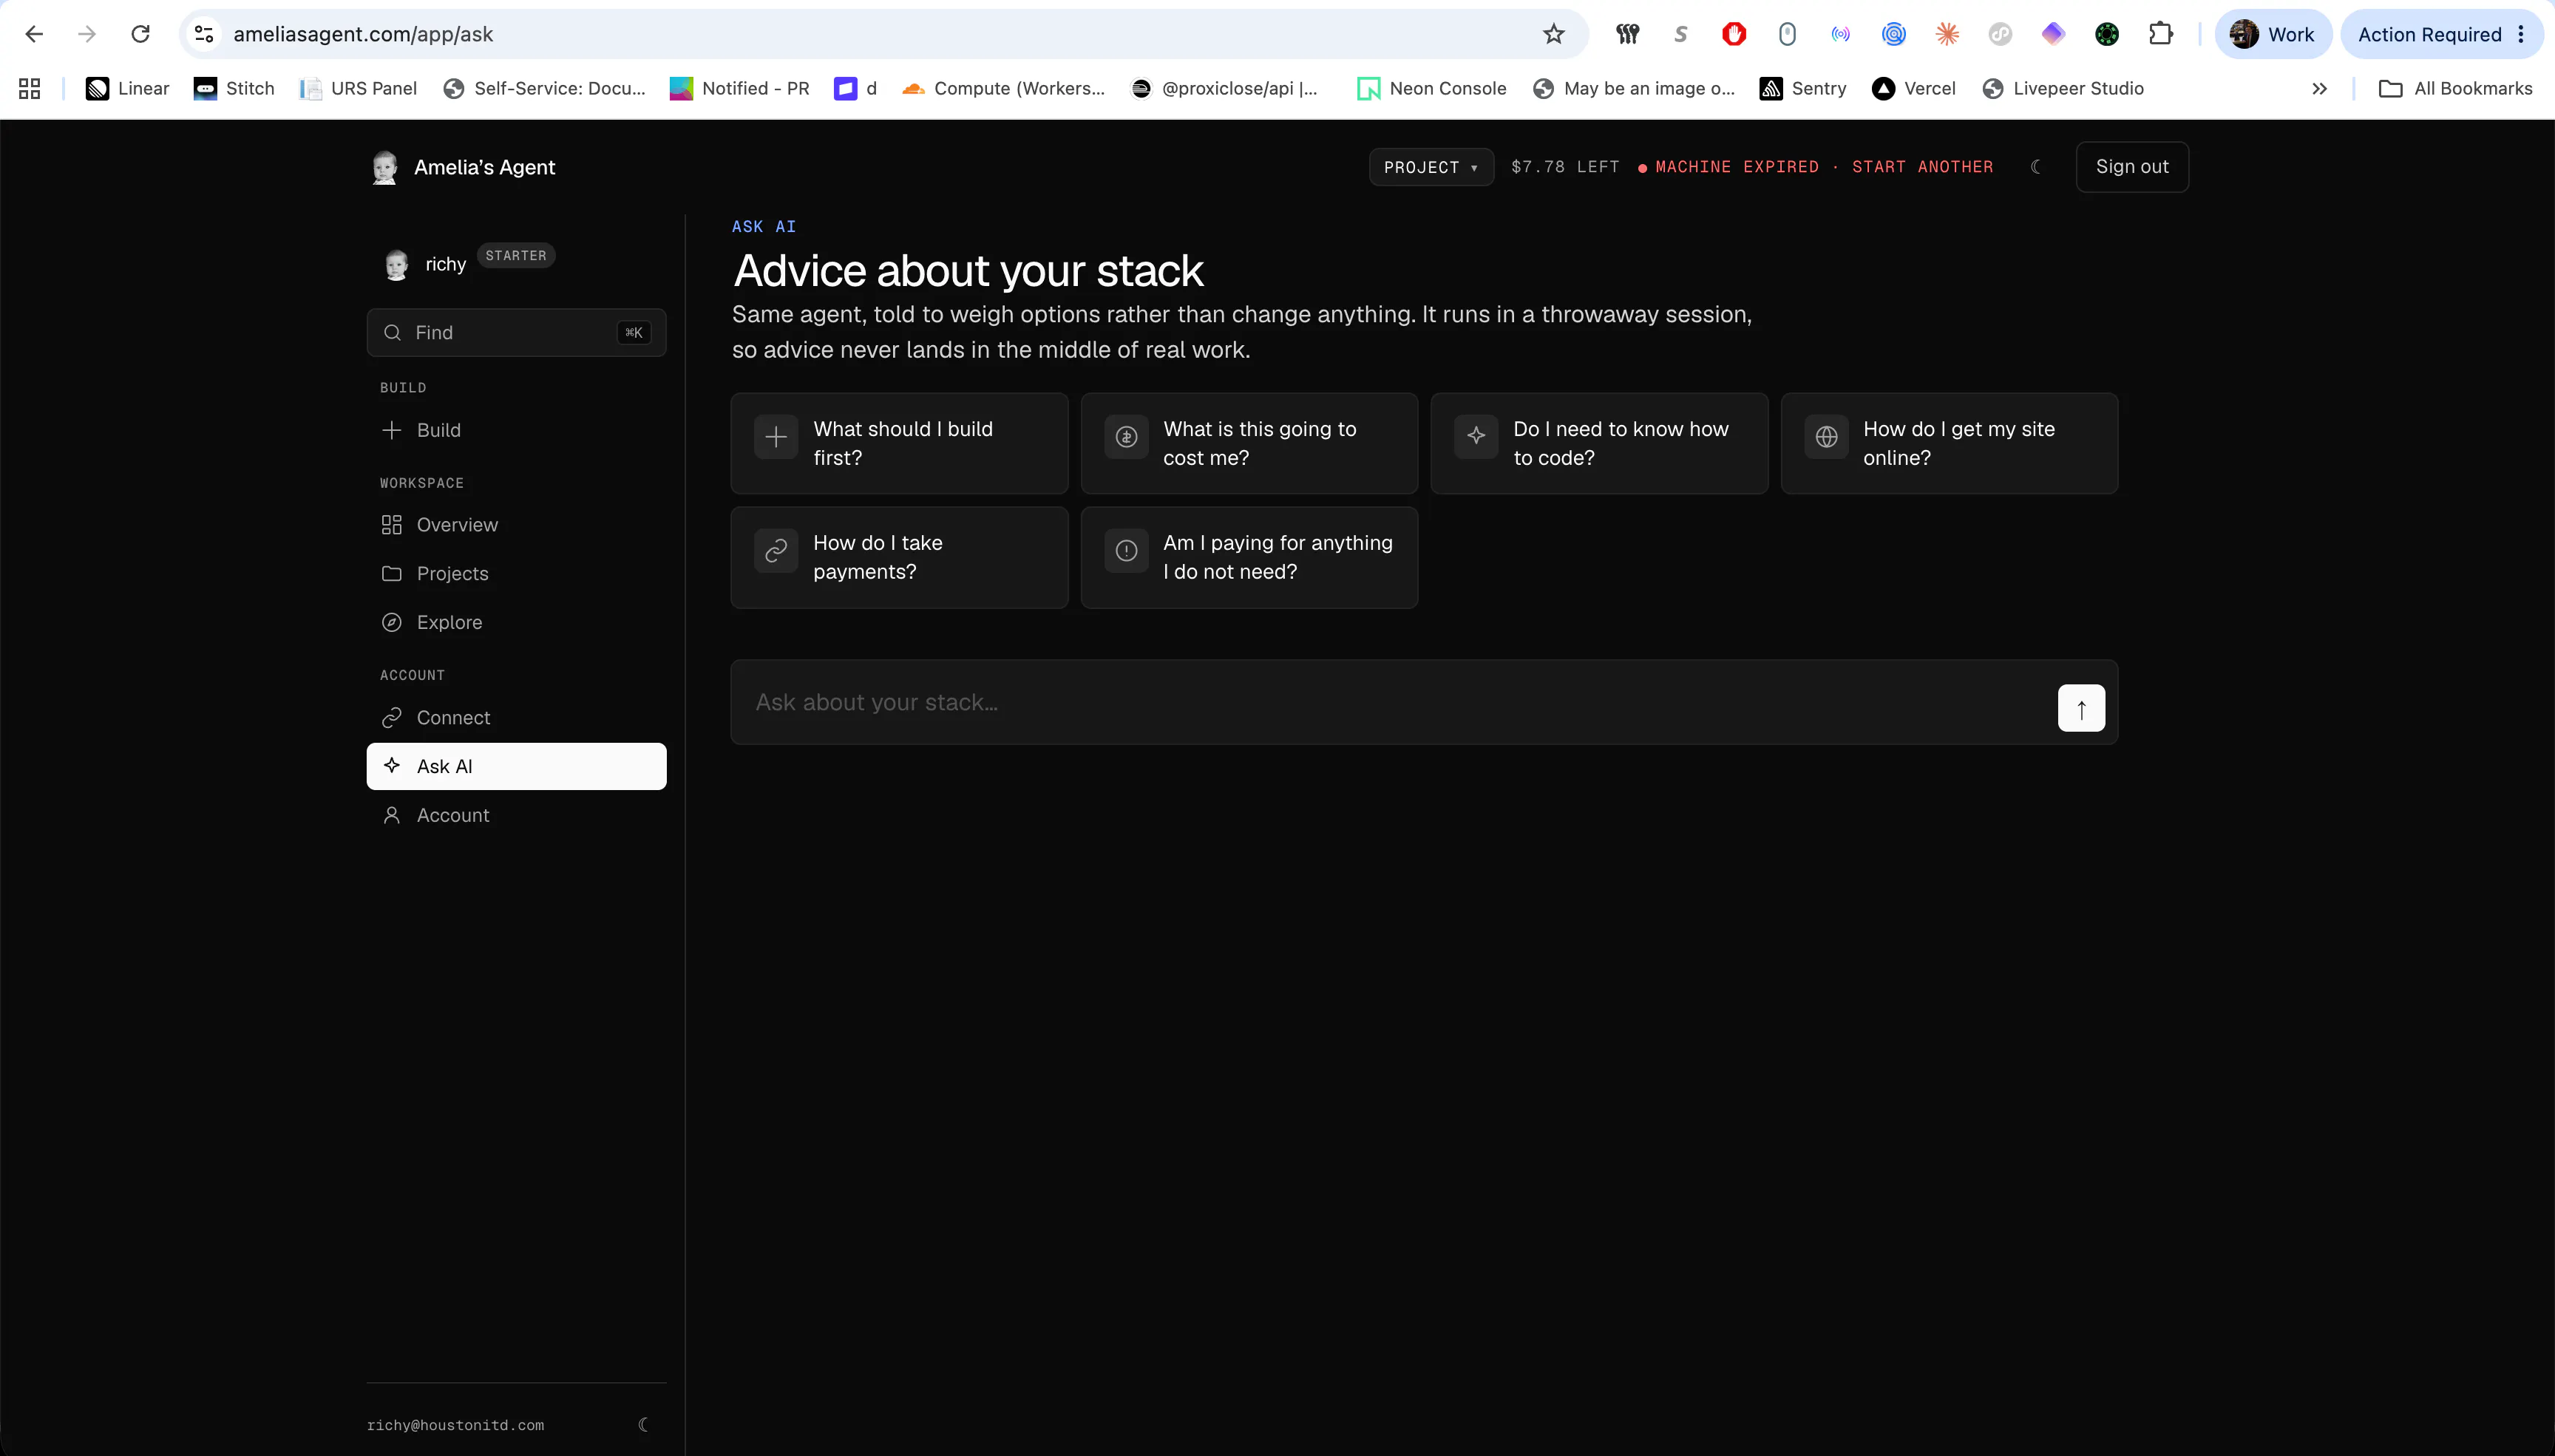Open Build in the sidebar
This screenshot has height=1456, width=2555.
coord(516,430)
